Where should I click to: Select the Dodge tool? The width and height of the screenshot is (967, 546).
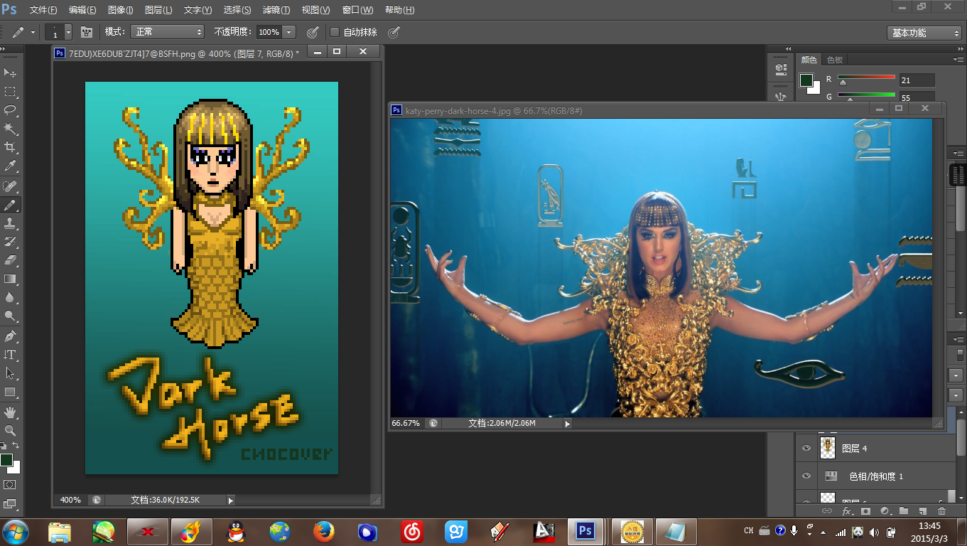[10, 316]
